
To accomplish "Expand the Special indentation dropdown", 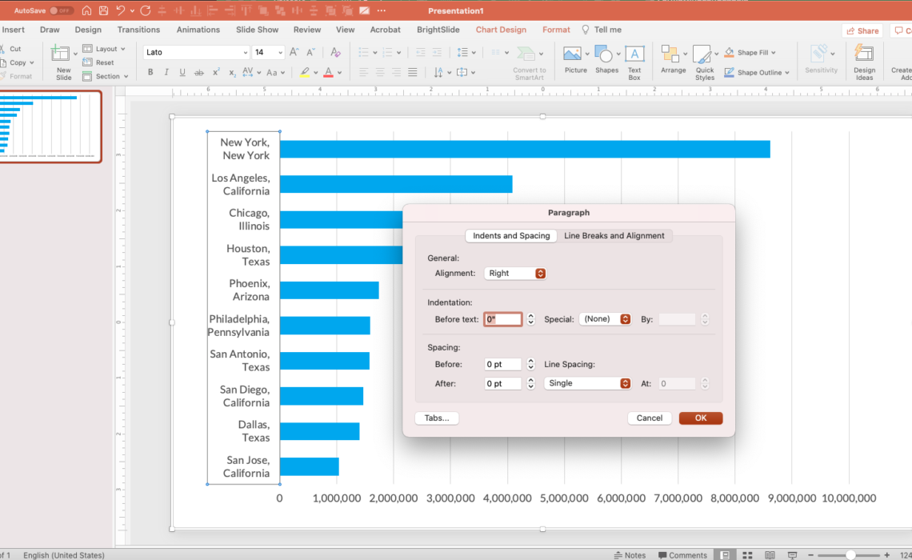I will pyautogui.click(x=605, y=319).
